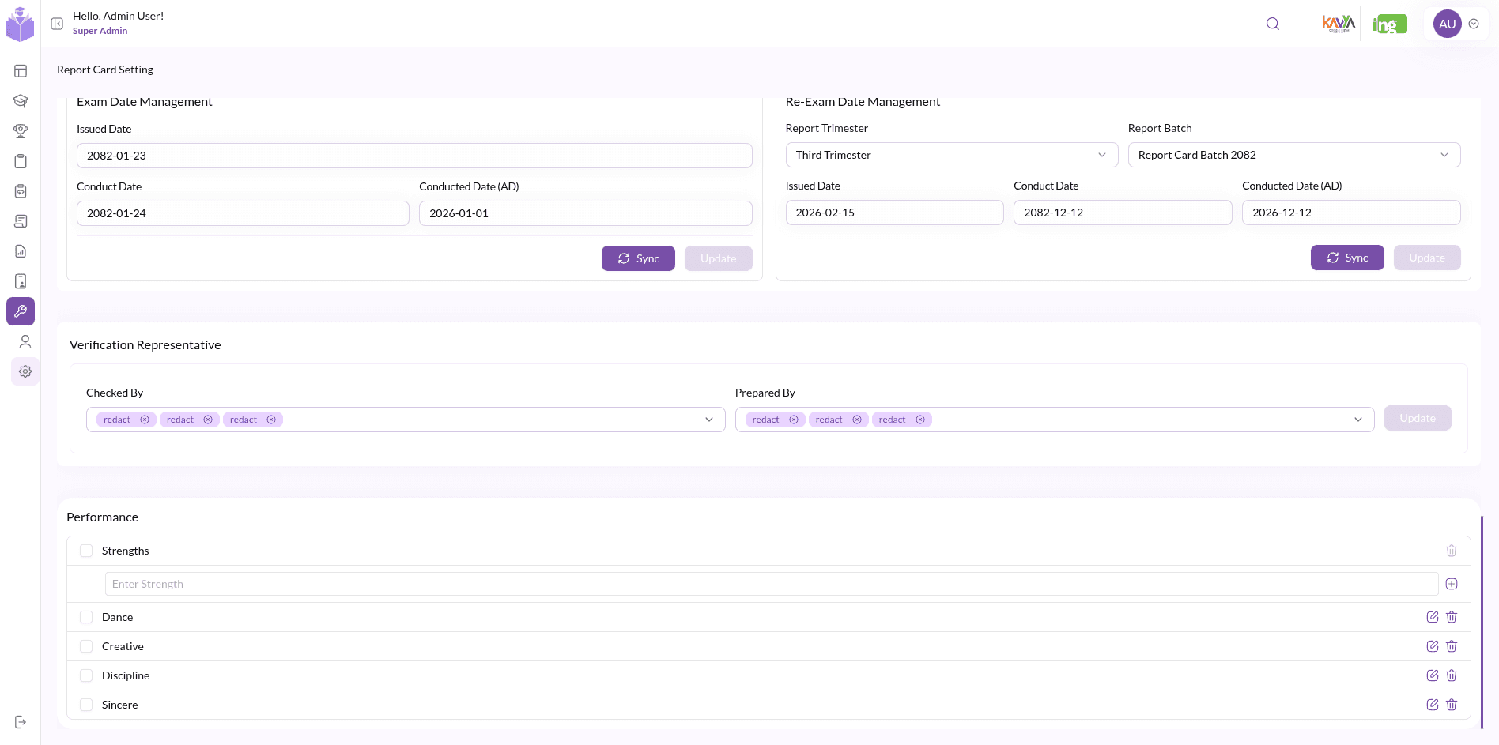Open the graduation cap sidebar icon
This screenshot has width=1499, height=745.
(x=21, y=101)
